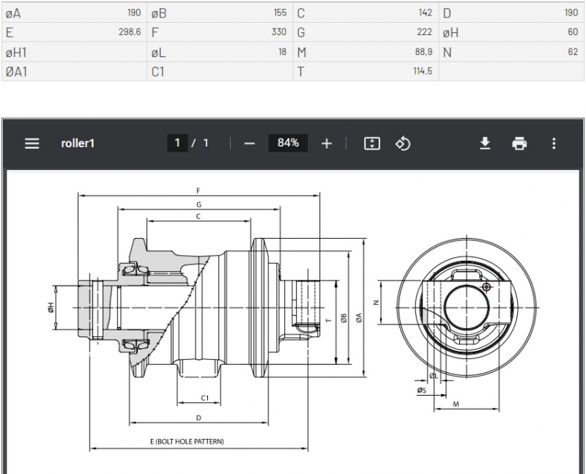
Task: Open the three-dot more actions menu
Action: pos(554,144)
